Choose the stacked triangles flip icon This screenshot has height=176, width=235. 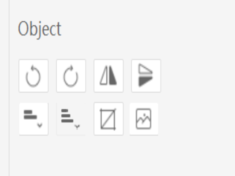pos(146,76)
